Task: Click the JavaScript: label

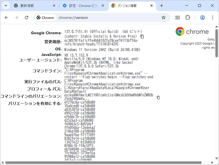Action: [51, 55]
